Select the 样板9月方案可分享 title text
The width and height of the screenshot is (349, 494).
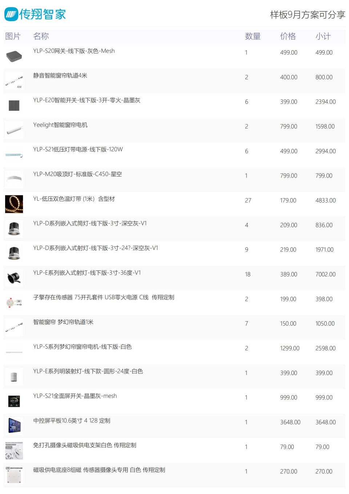point(308,15)
